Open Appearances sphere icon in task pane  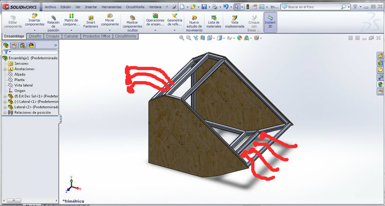click(x=380, y=84)
